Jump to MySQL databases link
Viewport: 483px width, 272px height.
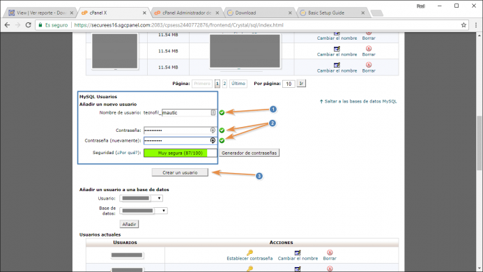[x=358, y=101]
